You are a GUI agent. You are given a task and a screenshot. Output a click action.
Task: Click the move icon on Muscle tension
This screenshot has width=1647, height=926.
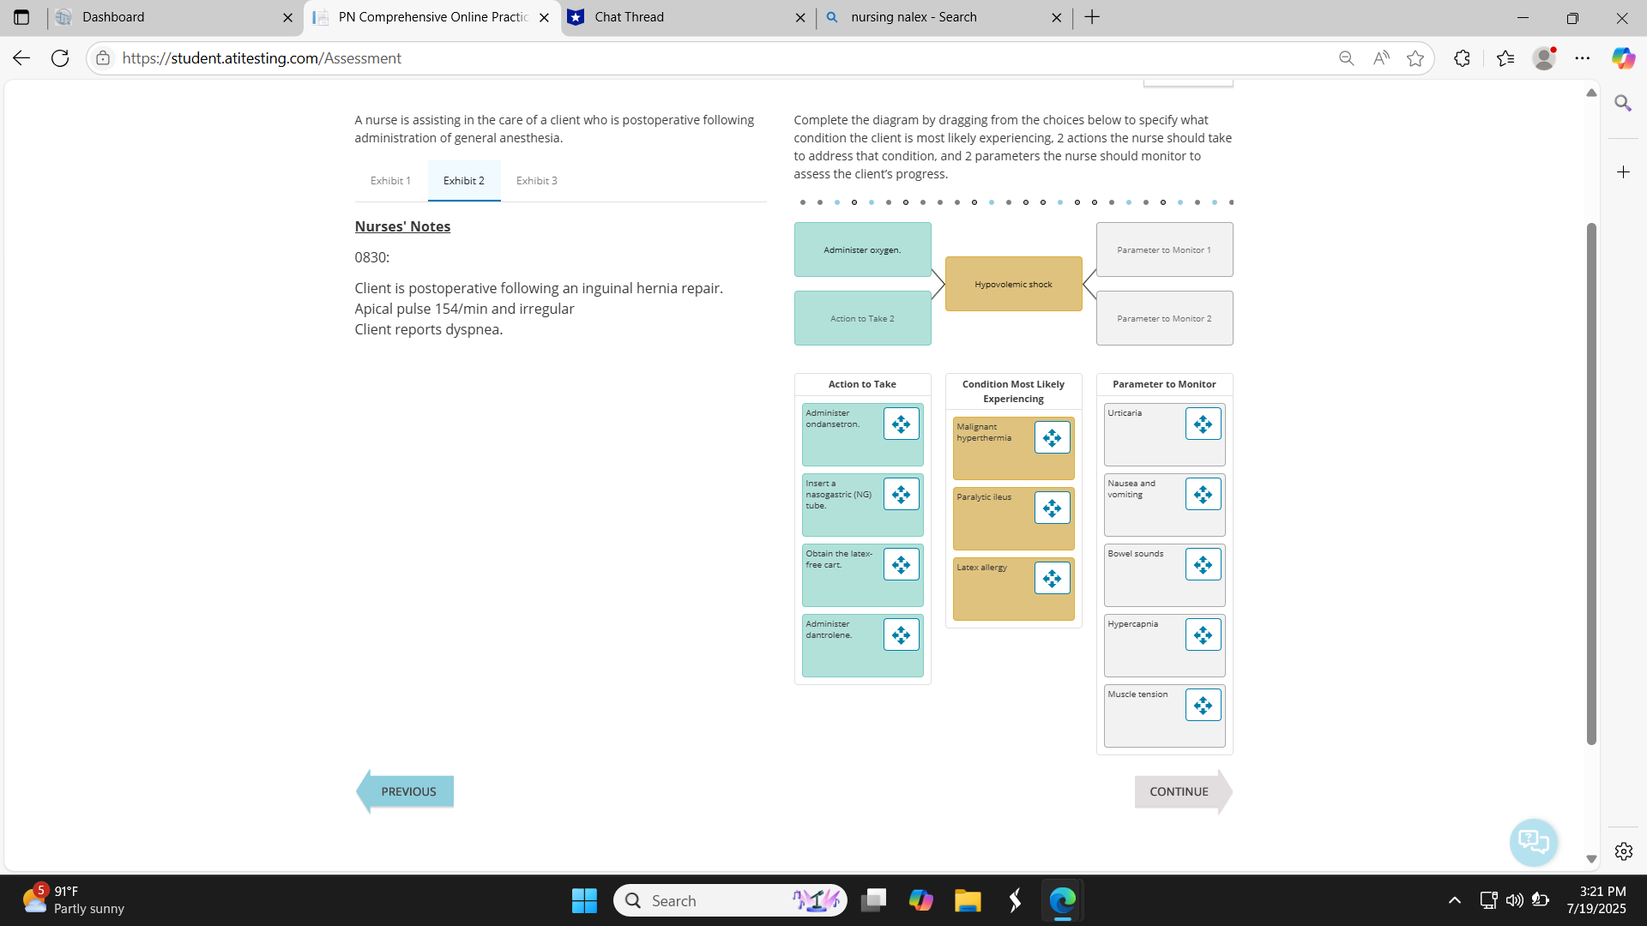pos(1203,705)
